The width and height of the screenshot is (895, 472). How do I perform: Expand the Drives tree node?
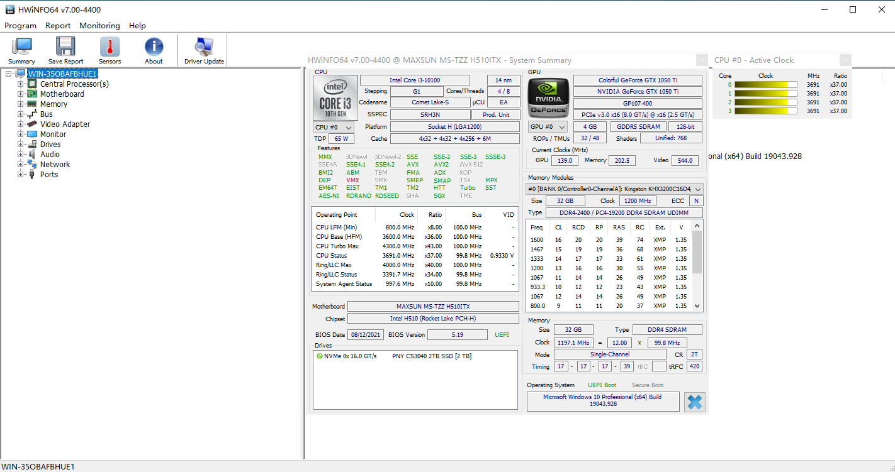coord(21,145)
